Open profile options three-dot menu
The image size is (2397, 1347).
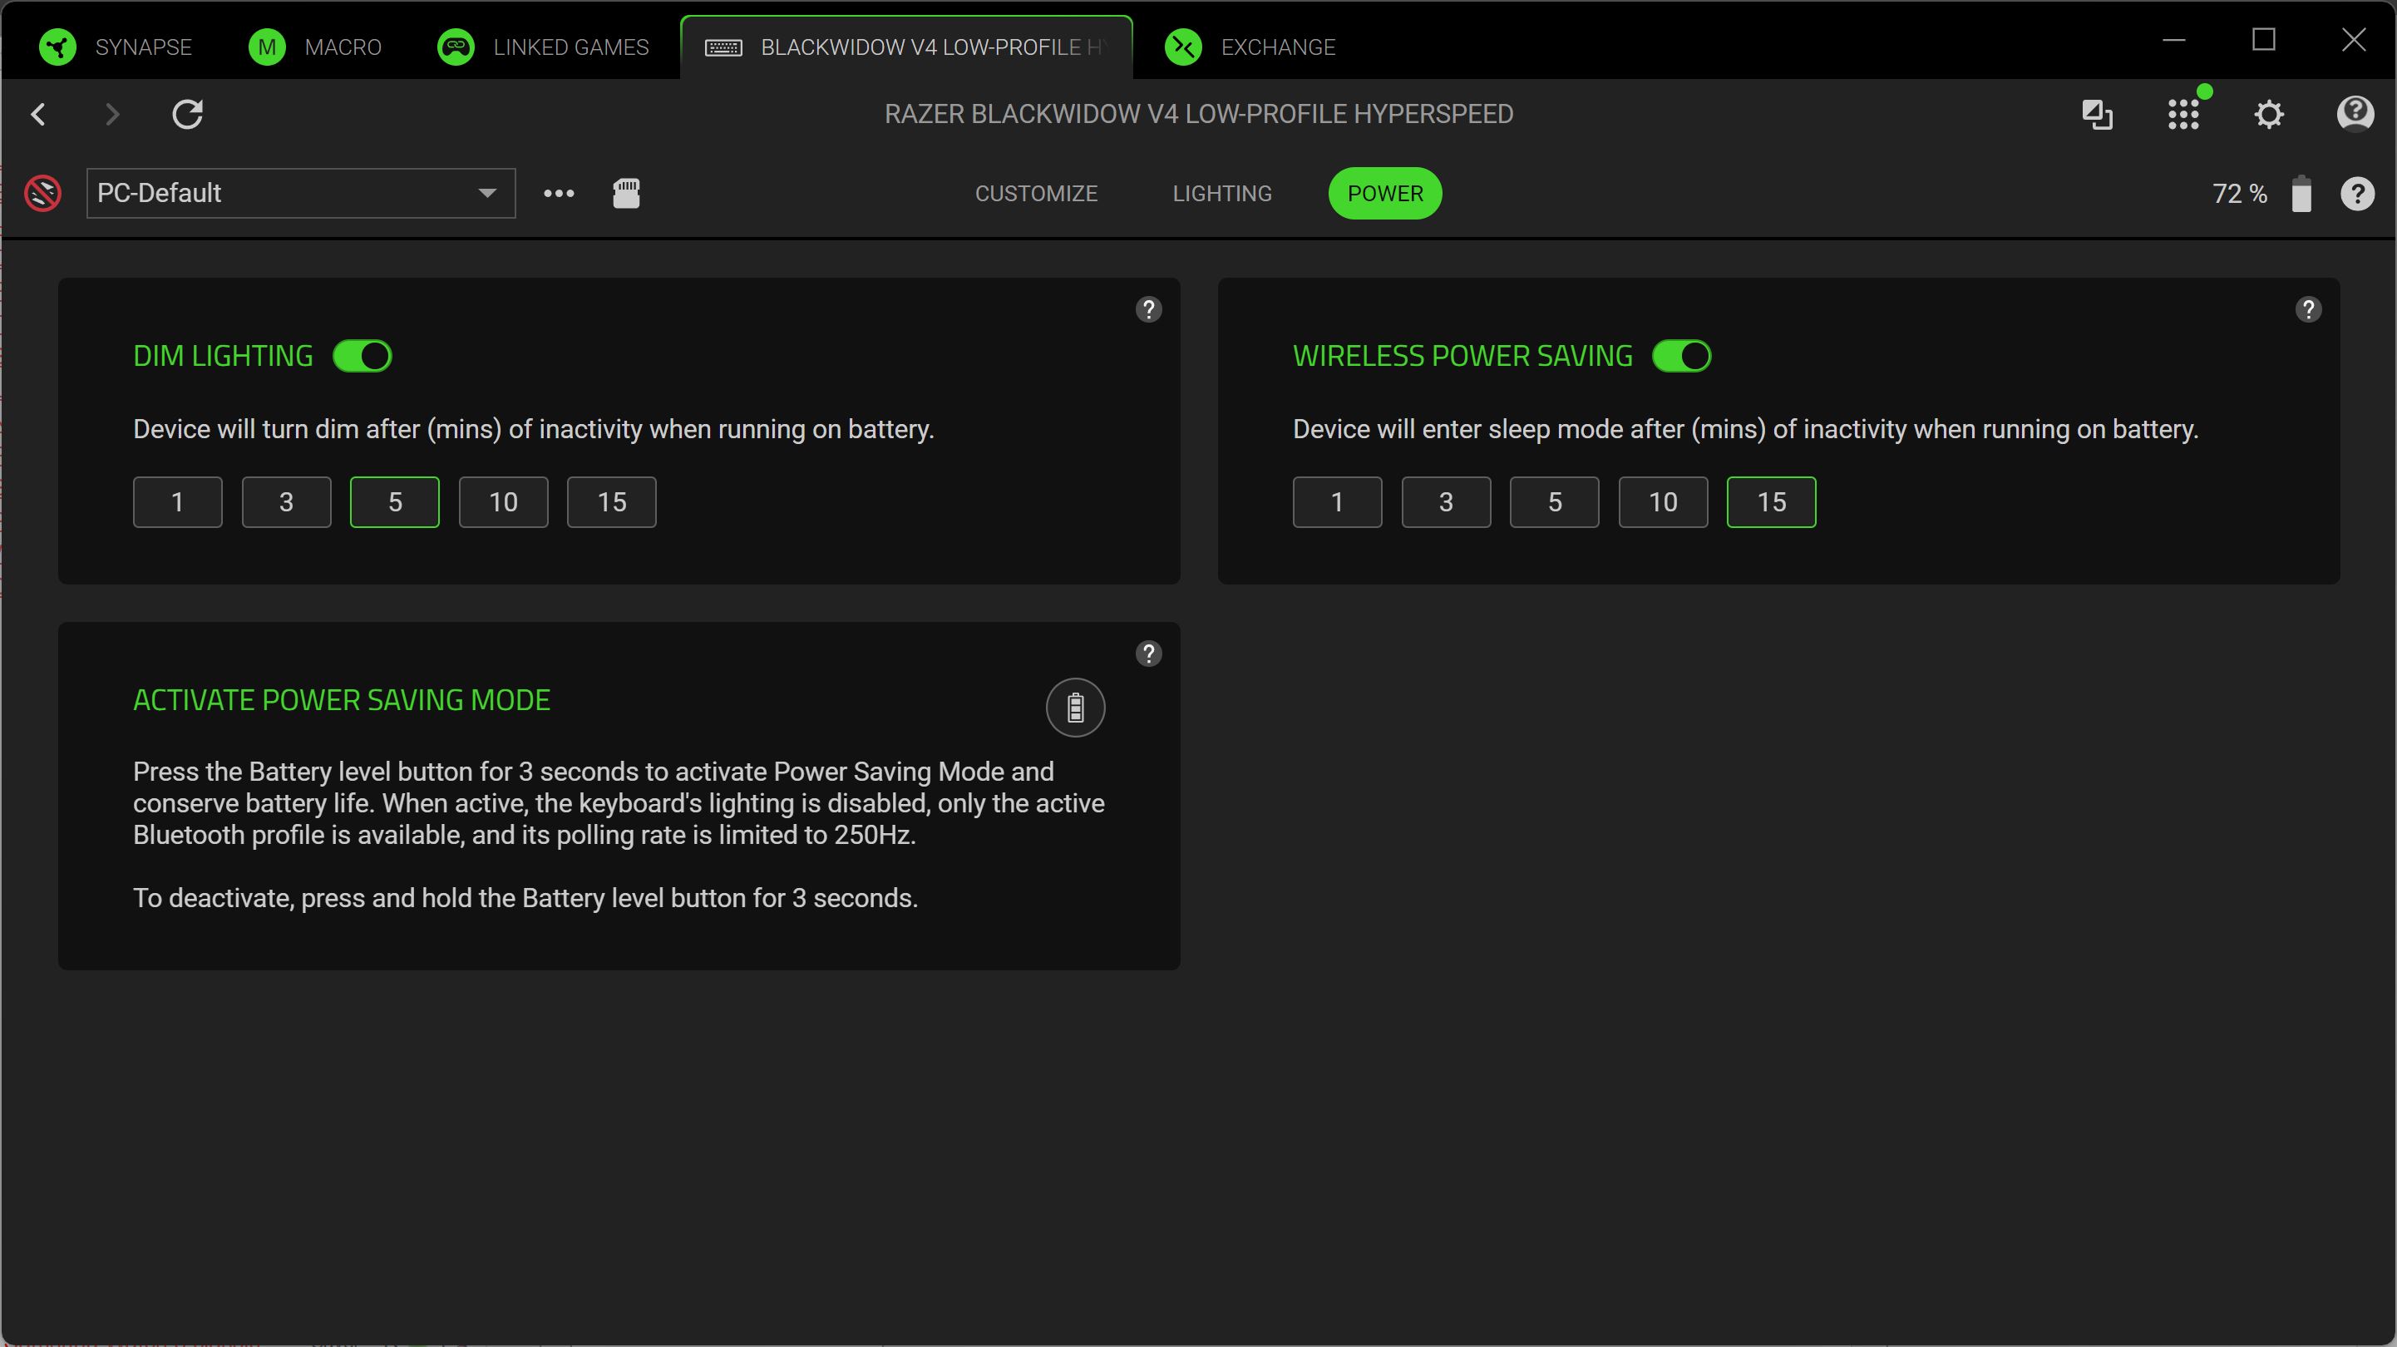click(x=560, y=194)
